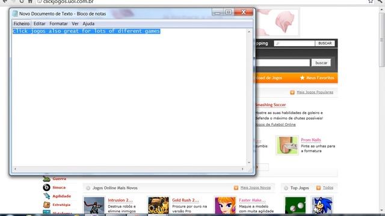Click the browser address bar URL
The height and width of the screenshot is (216, 385).
pyautogui.click(x=68, y=2)
